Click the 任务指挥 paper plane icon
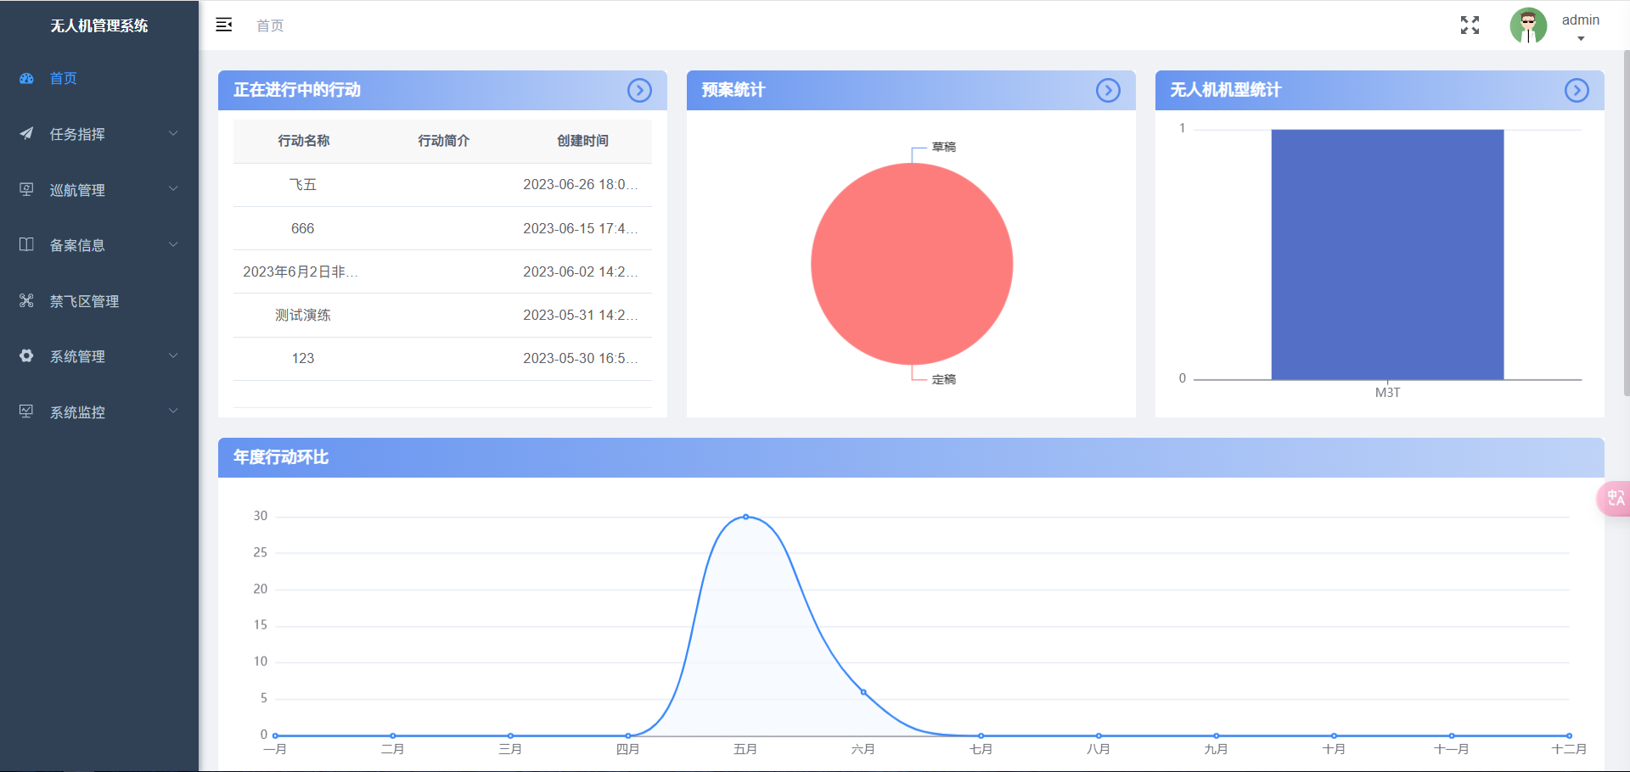The width and height of the screenshot is (1630, 772). [26, 133]
